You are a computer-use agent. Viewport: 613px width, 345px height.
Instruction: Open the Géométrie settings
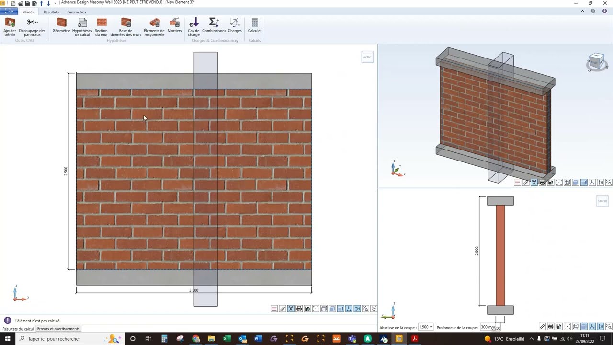pos(61,26)
